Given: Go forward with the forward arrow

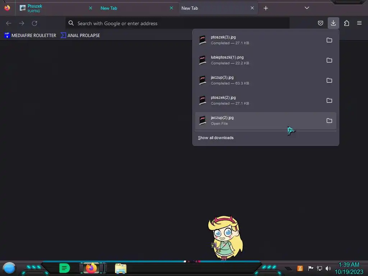Looking at the screenshot, I should (22, 23).
